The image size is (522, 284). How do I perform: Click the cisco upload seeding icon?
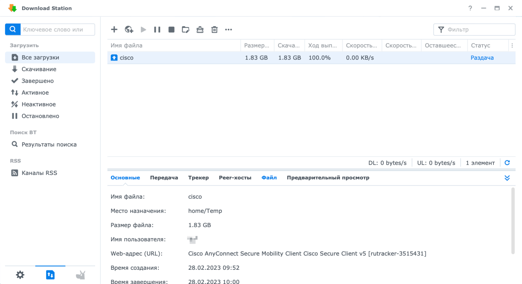click(x=114, y=58)
